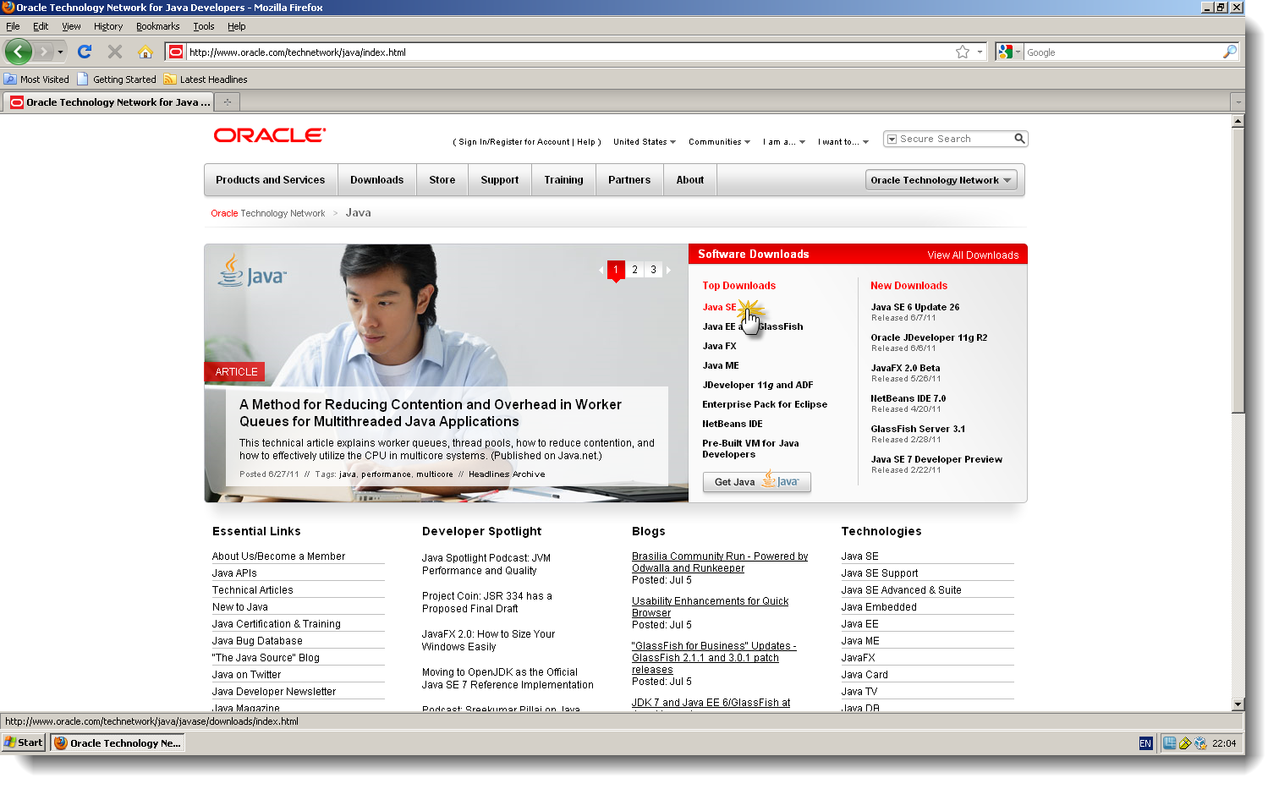This screenshot has height=789, width=1279.
Task: Expand the United States region dropdown
Action: 644,141
